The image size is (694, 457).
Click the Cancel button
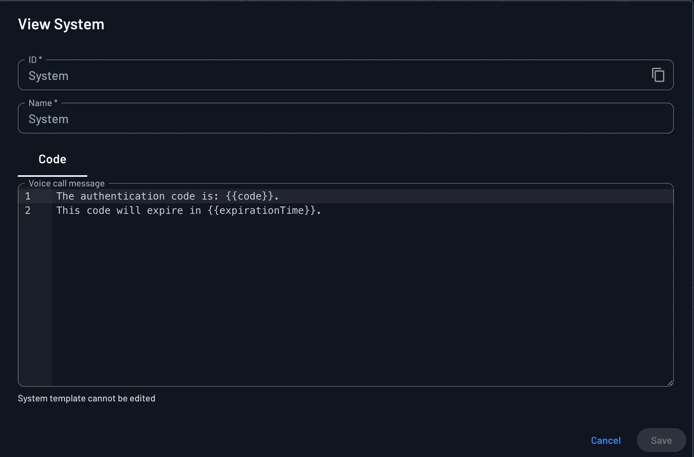[606, 440]
